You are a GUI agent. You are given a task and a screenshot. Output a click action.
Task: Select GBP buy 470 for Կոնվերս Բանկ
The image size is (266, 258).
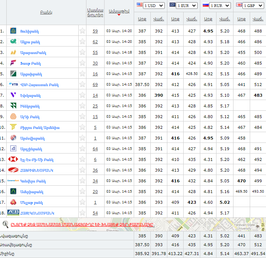[x=241, y=181]
